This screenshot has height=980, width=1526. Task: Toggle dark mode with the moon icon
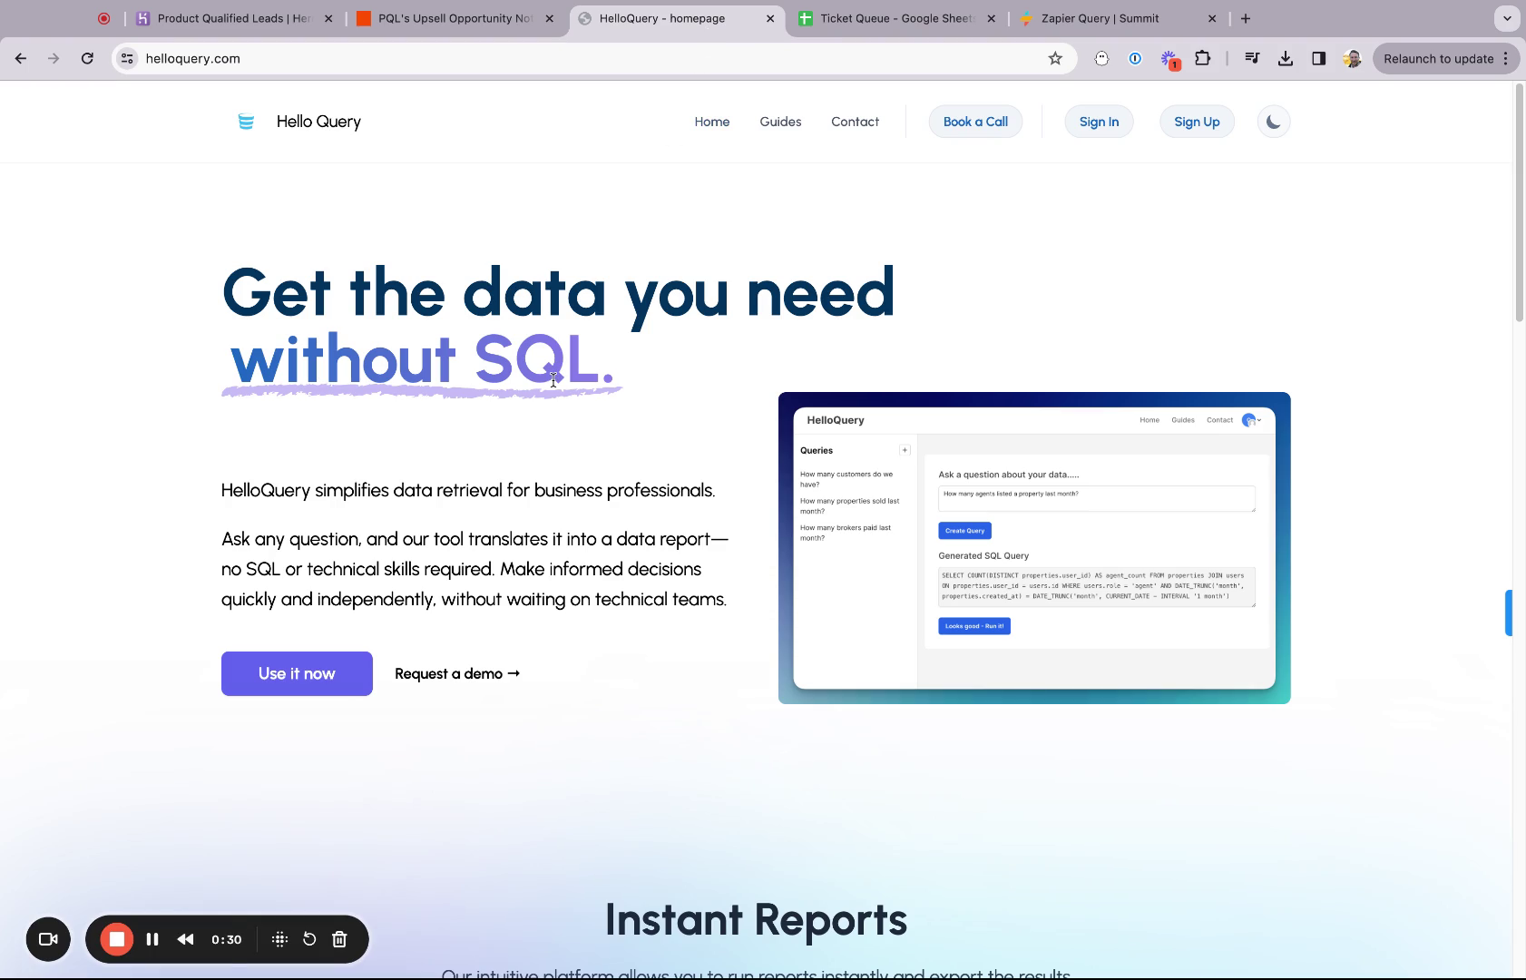pyautogui.click(x=1274, y=122)
